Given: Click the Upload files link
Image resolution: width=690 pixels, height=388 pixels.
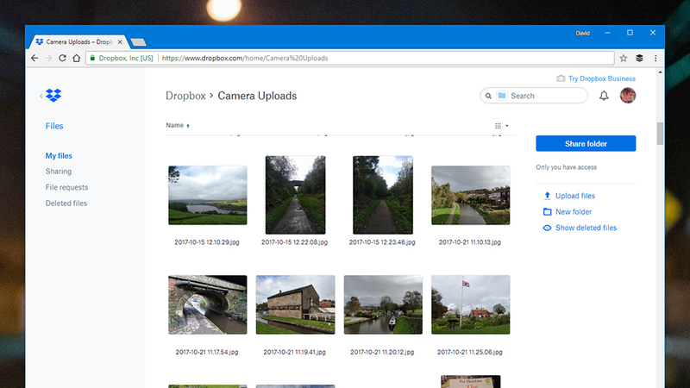Looking at the screenshot, I should (x=574, y=196).
